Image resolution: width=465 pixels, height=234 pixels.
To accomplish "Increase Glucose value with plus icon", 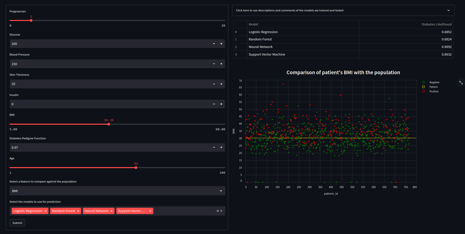I will (221, 44).
